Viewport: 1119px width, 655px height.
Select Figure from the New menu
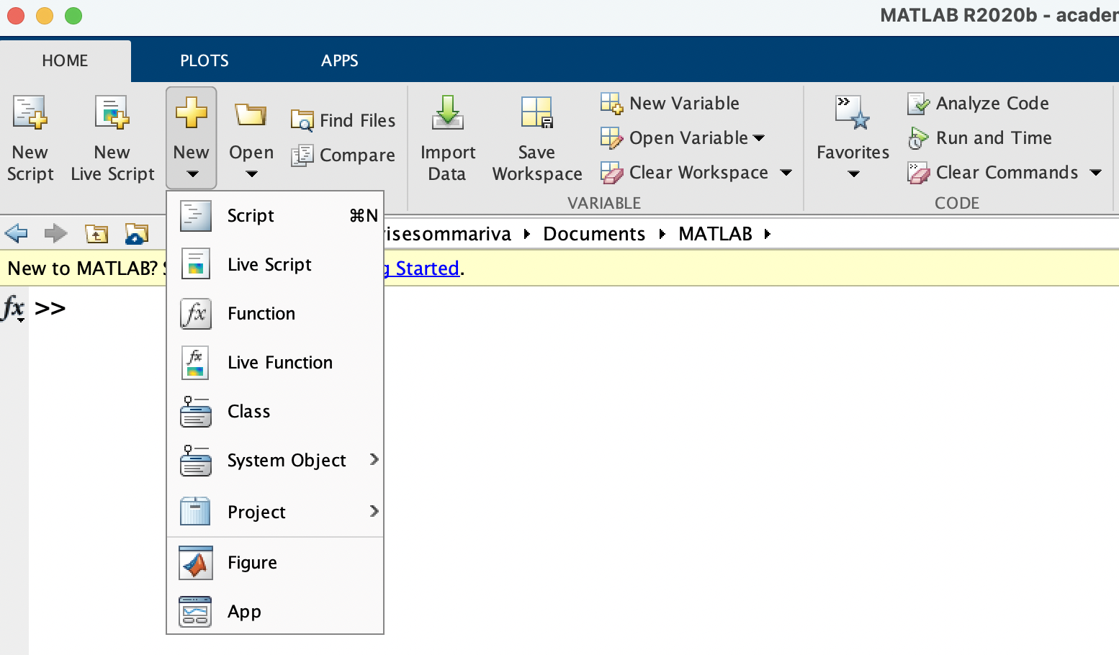coord(275,562)
